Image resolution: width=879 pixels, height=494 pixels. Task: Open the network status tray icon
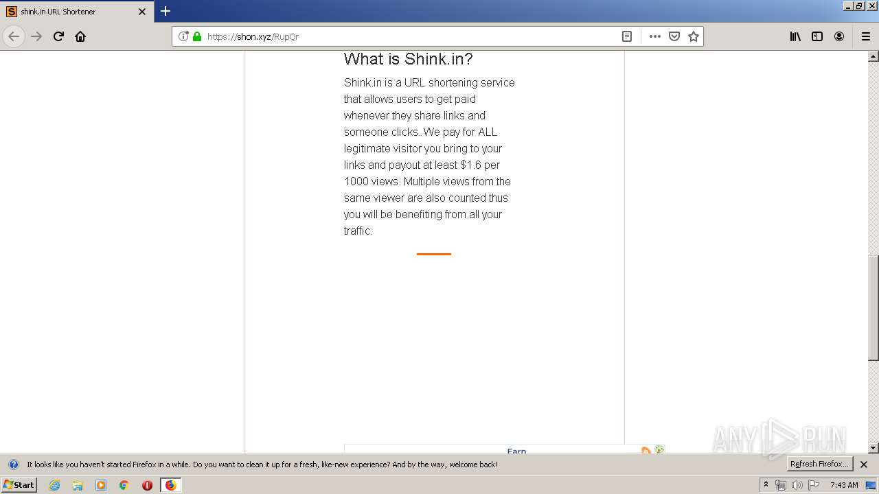coord(781,485)
